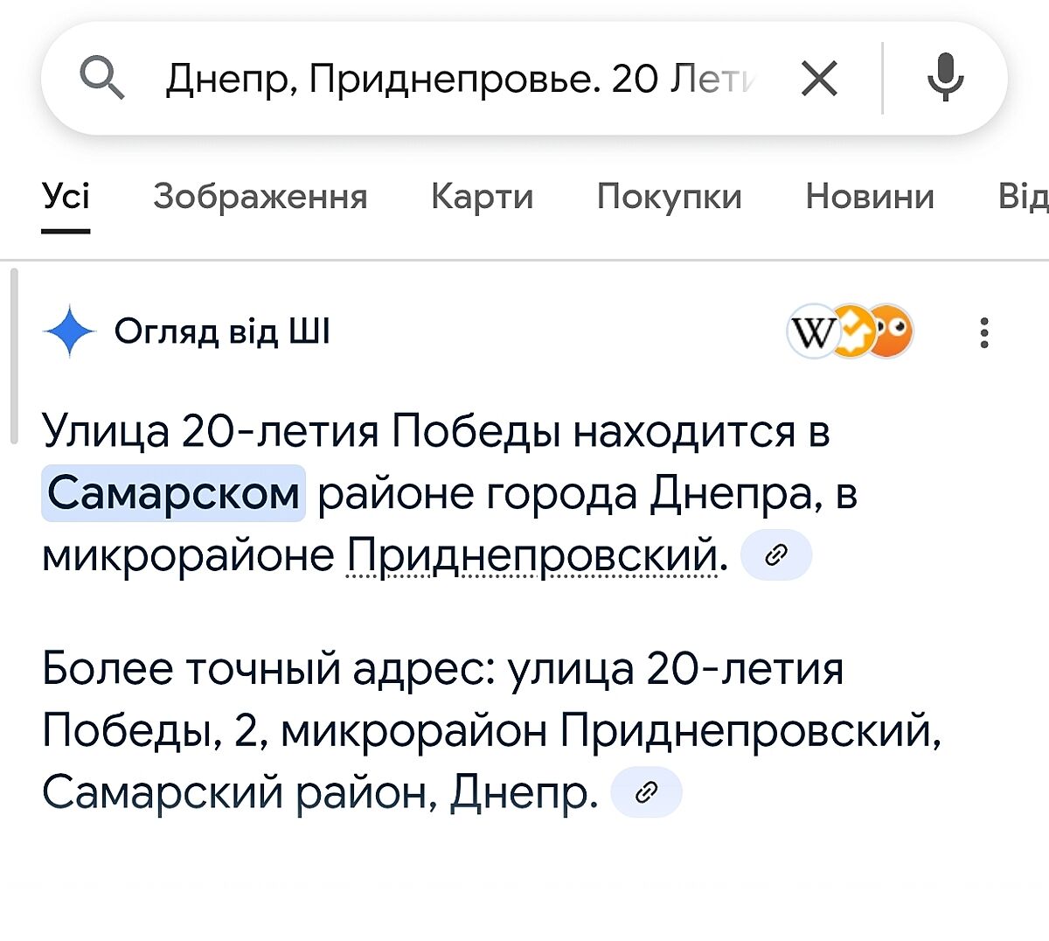Switch to the Карти tab

[x=482, y=197]
